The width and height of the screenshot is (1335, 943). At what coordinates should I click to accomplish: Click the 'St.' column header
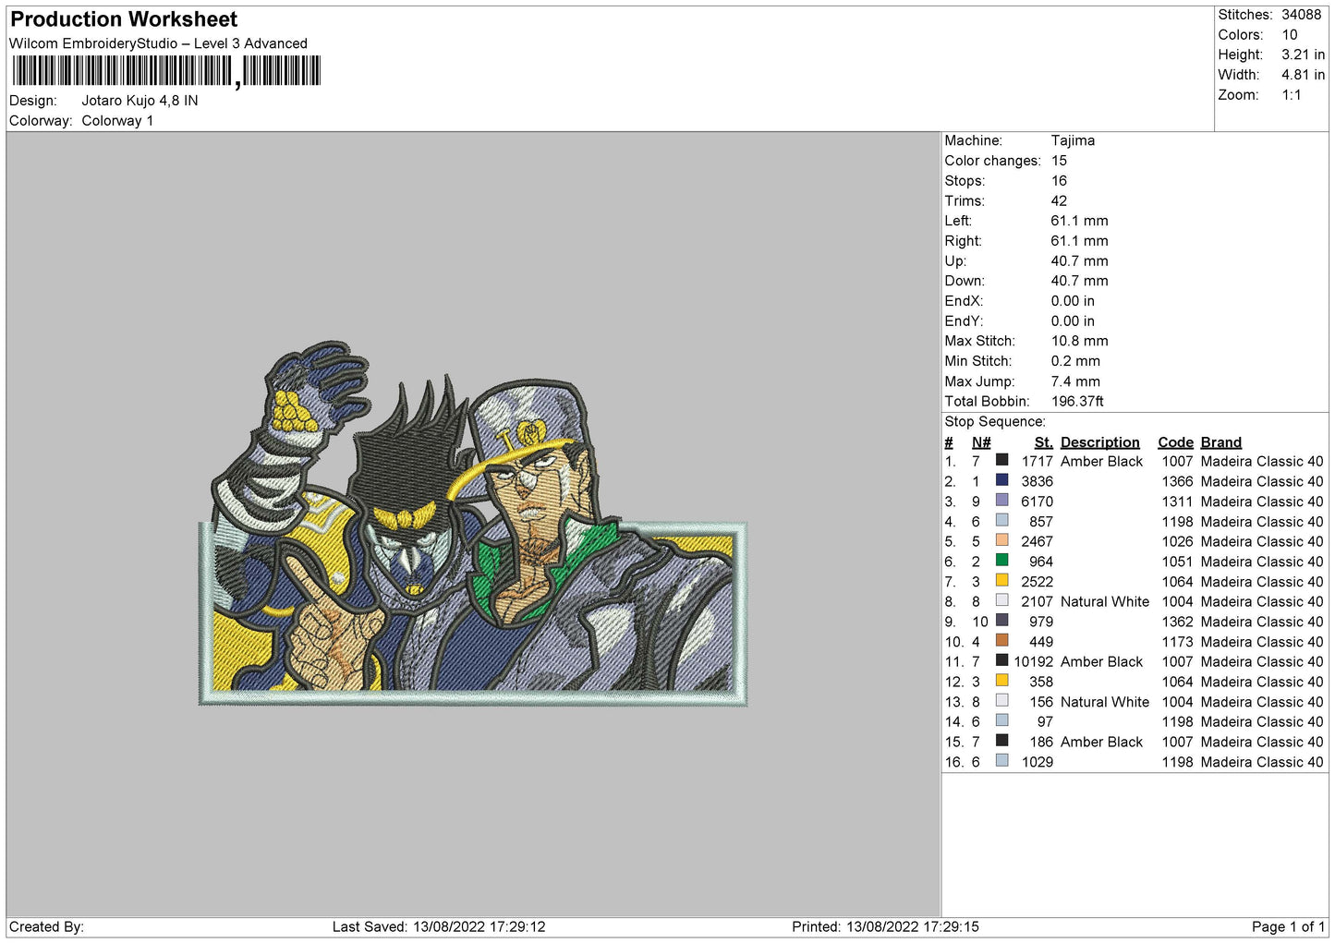coord(1044,442)
